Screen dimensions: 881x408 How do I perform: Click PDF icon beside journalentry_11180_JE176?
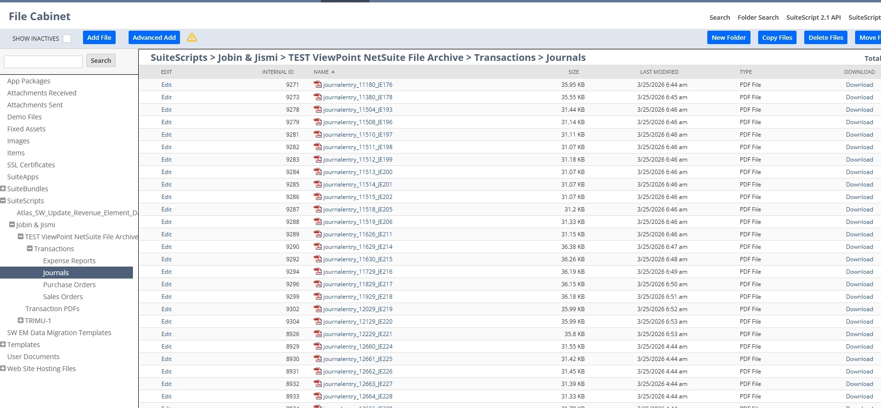pyautogui.click(x=318, y=84)
